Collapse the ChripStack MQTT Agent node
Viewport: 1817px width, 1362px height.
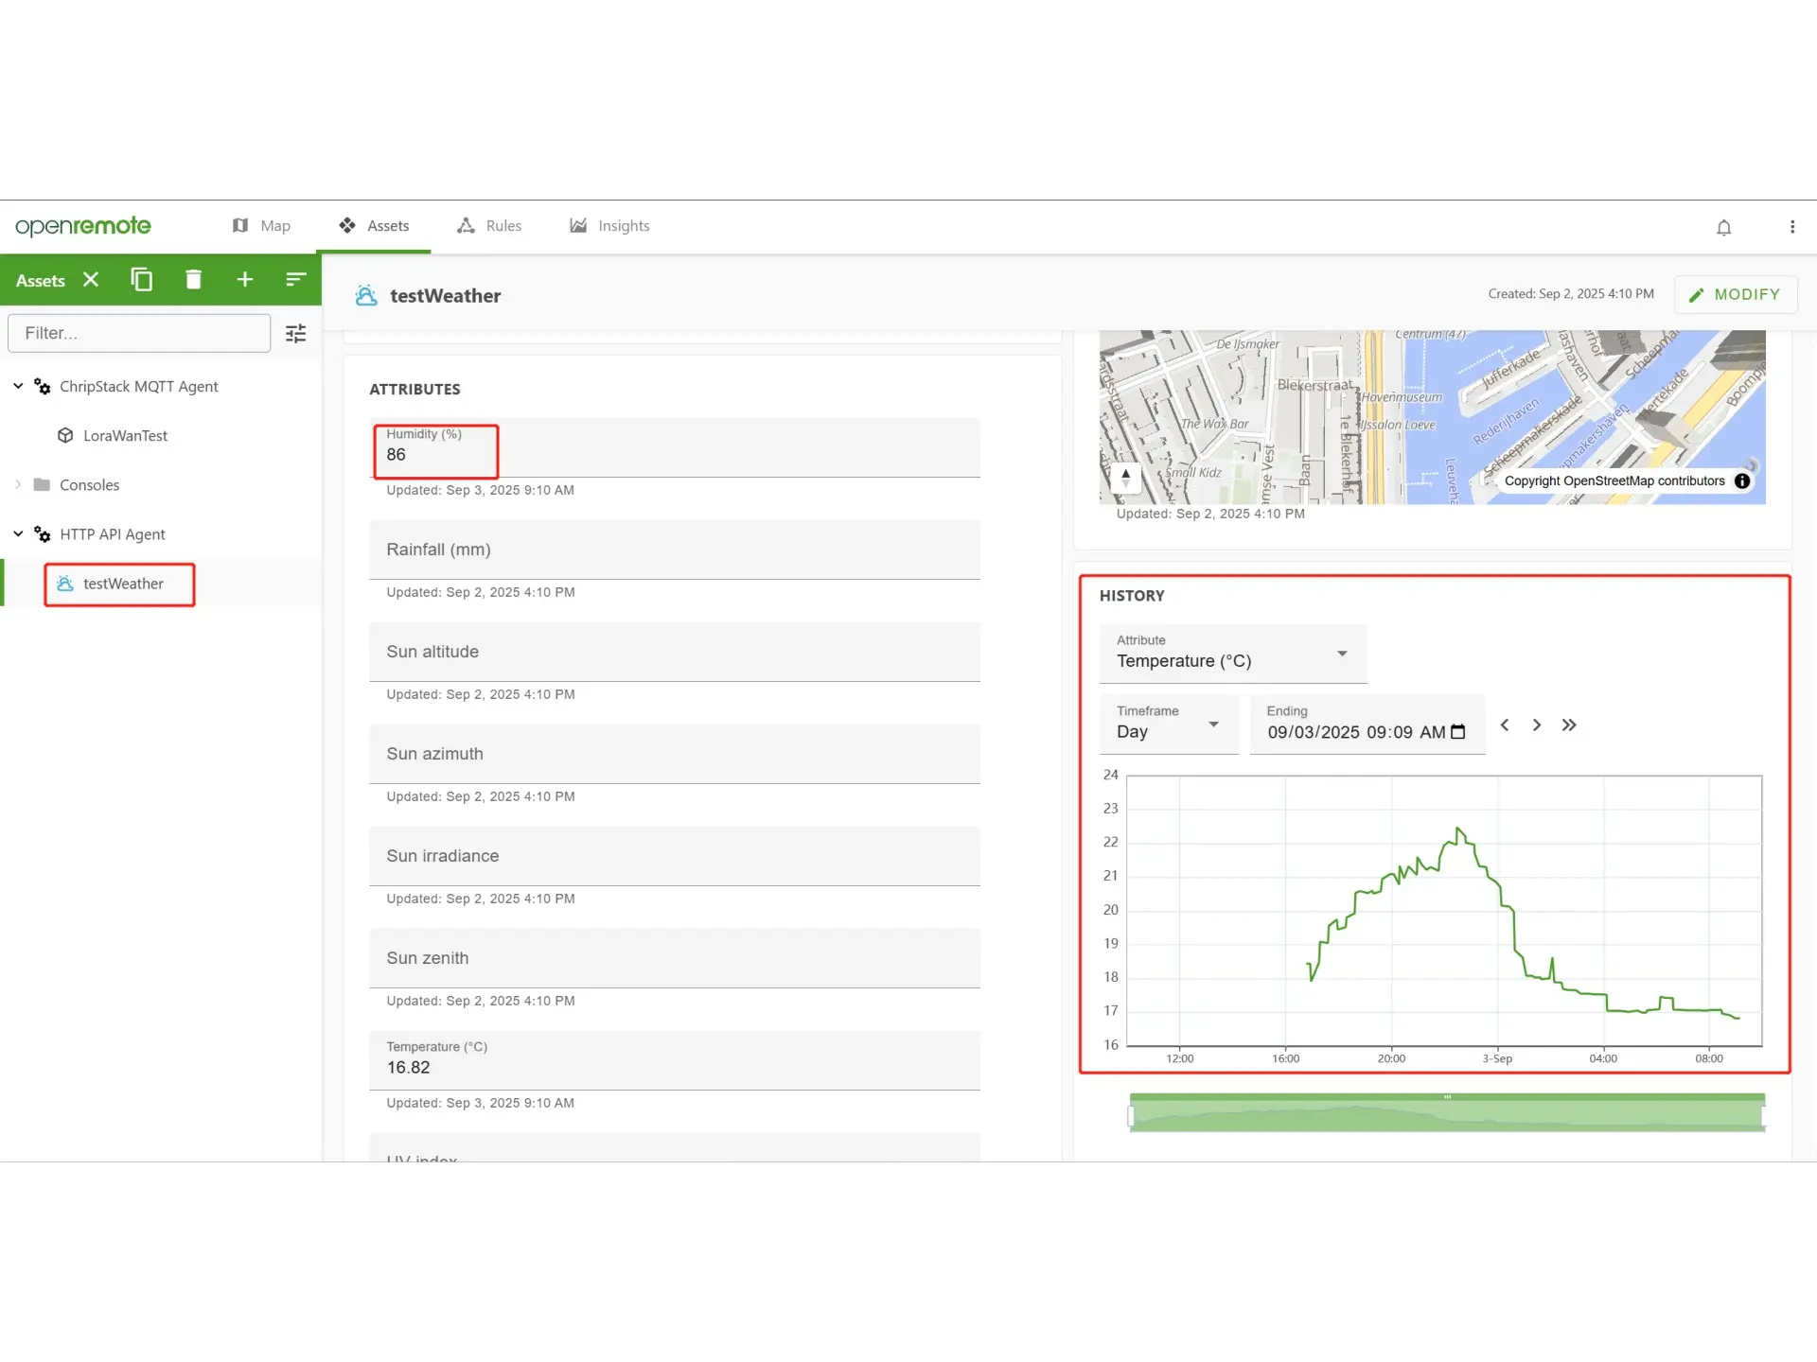pyautogui.click(x=18, y=386)
